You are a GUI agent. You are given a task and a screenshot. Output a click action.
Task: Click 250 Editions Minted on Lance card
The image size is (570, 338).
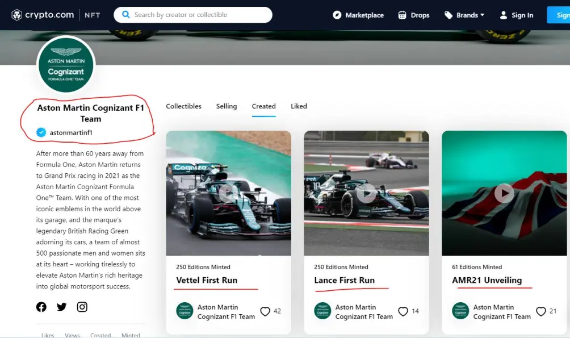pos(341,266)
